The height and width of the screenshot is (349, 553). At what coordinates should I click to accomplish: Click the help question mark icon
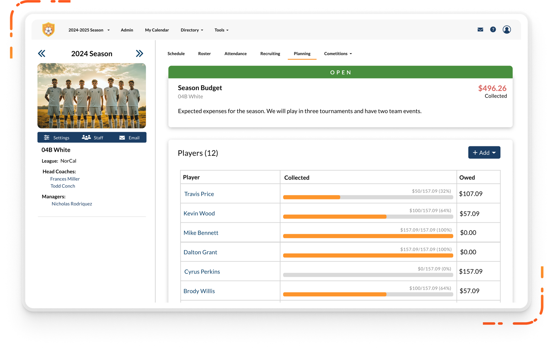[493, 29]
